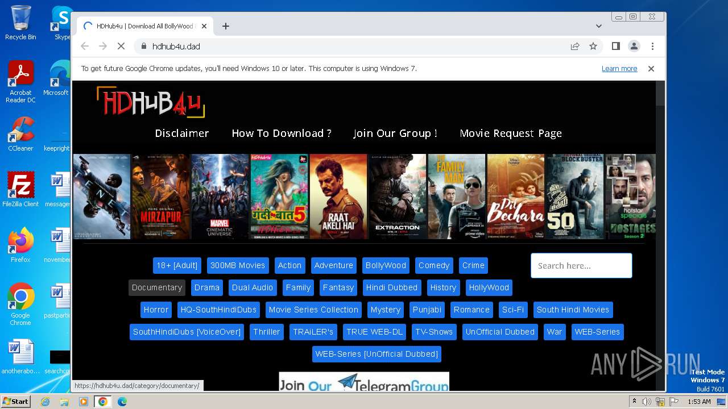Click the taskbar clock showing 1:53 AM

(699, 402)
